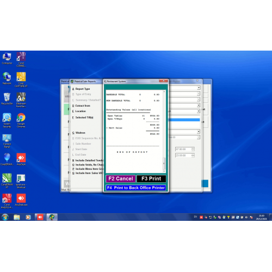Open File Explorer from the taskbar
Screen dimensions: 272x272
tap(17, 217)
